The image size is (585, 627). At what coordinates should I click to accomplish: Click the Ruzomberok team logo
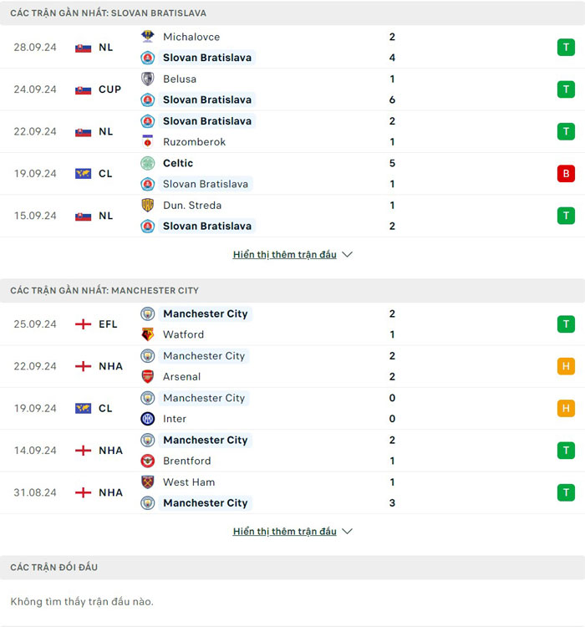point(148,142)
